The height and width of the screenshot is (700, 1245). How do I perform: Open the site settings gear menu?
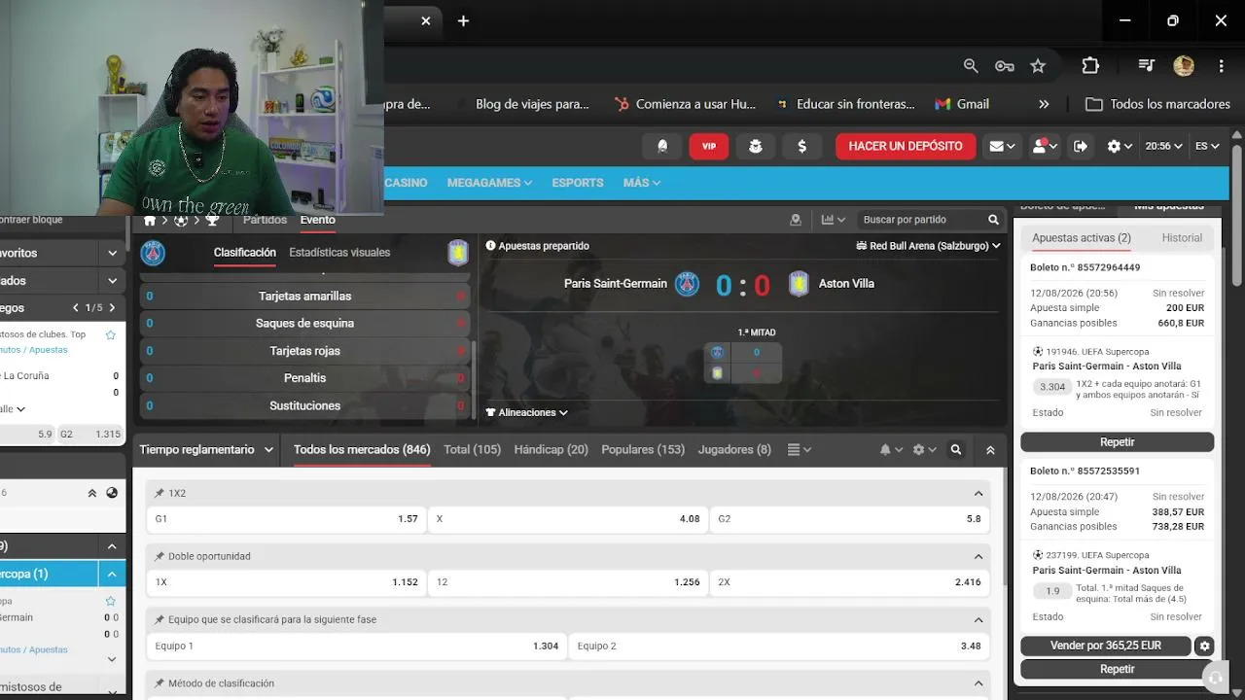1120,146
